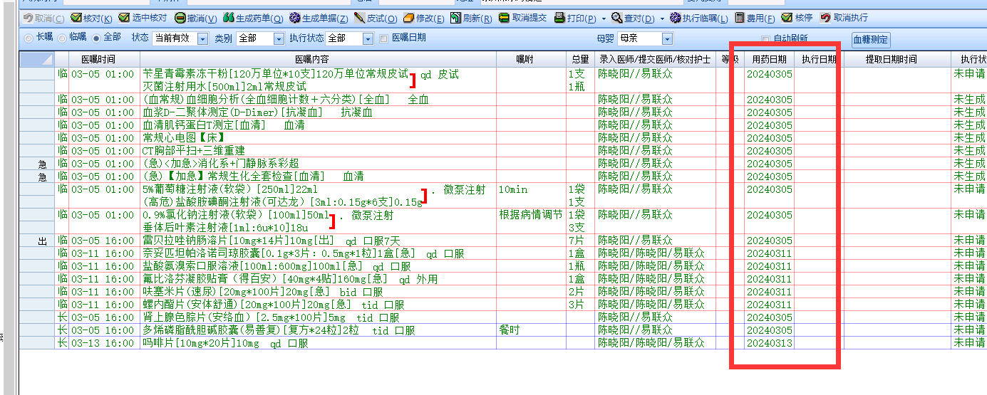The width and height of the screenshot is (987, 395).
Task: Click the 总量 column header
Action: point(581,60)
